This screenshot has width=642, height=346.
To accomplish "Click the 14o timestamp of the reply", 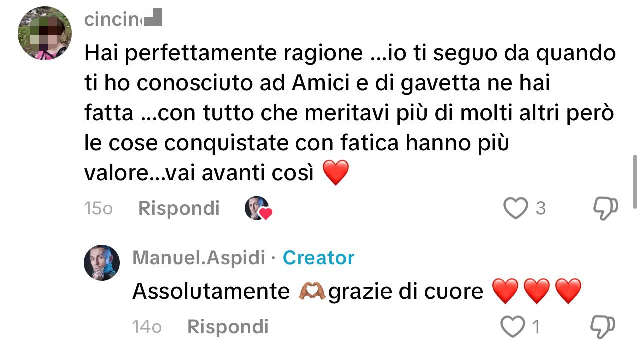I will tap(147, 327).
